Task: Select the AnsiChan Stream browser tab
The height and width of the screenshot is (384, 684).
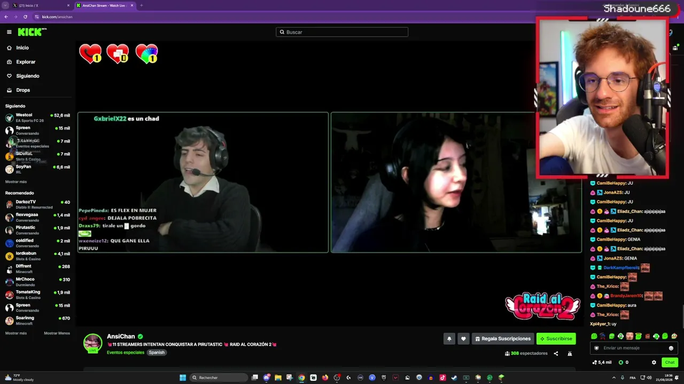Action: pyautogui.click(x=105, y=5)
